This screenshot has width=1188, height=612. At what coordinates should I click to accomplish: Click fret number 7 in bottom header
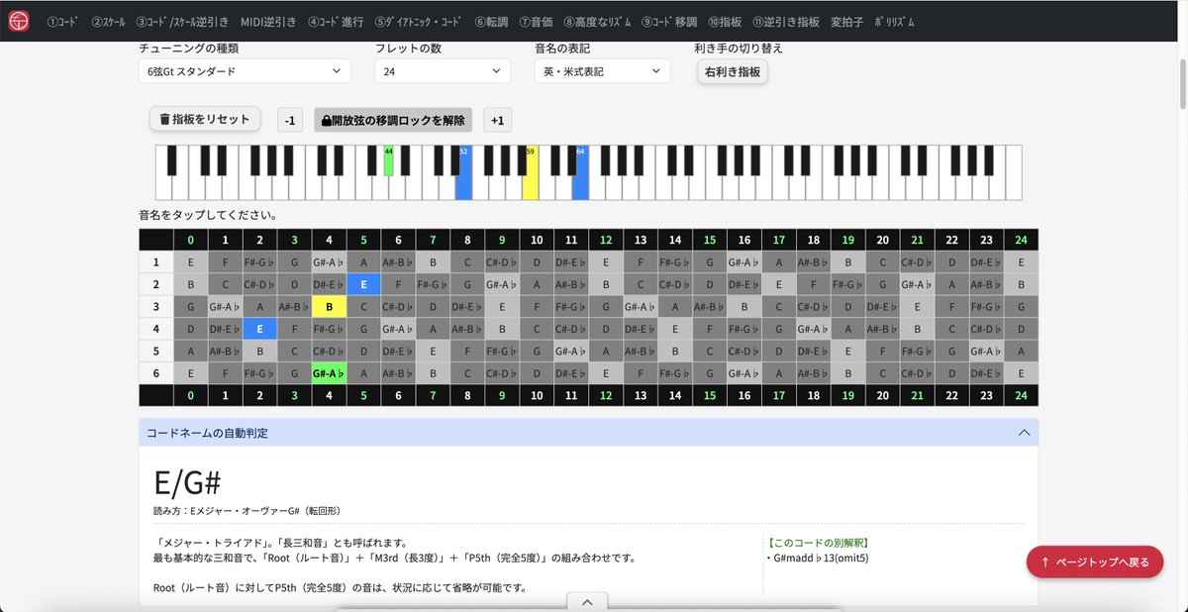(x=433, y=395)
